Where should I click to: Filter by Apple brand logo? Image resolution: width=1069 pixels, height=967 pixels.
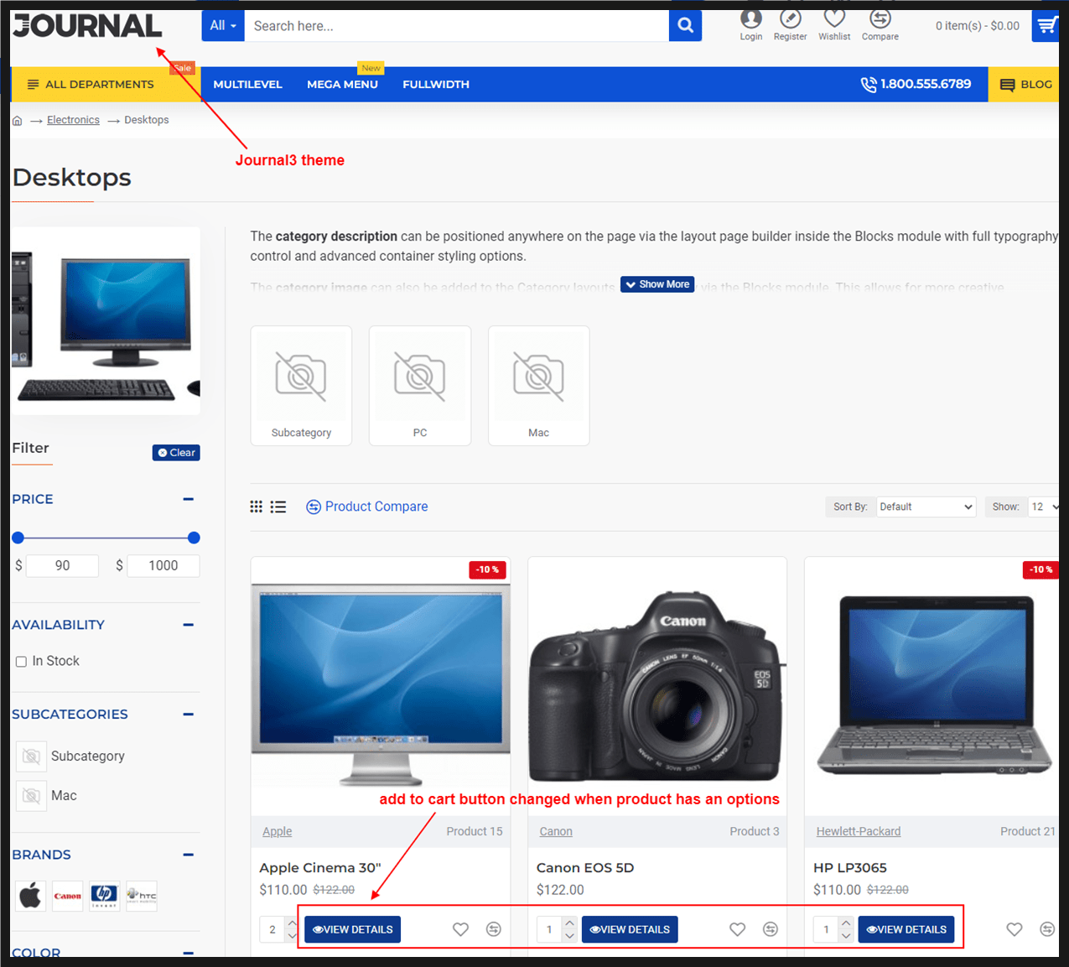[x=31, y=896]
